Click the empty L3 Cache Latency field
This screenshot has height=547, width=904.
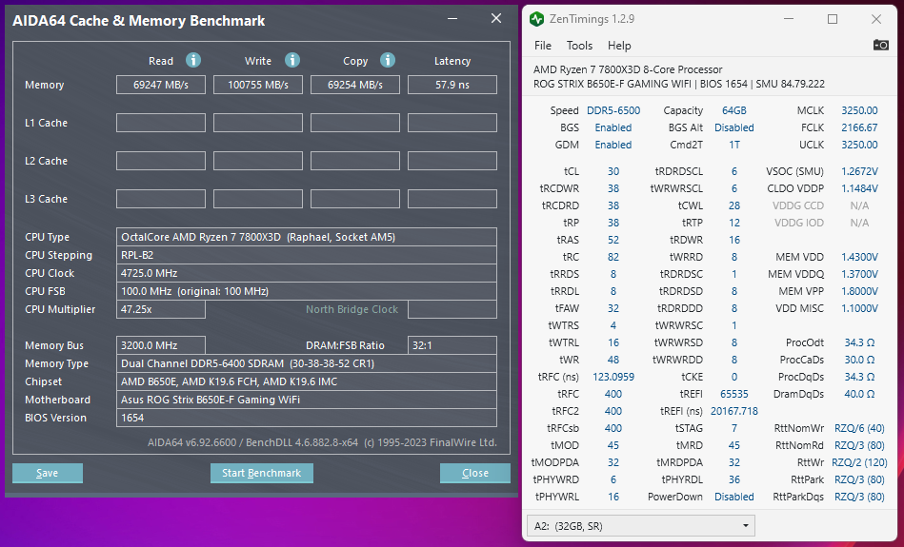pyautogui.click(x=452, y=199)
